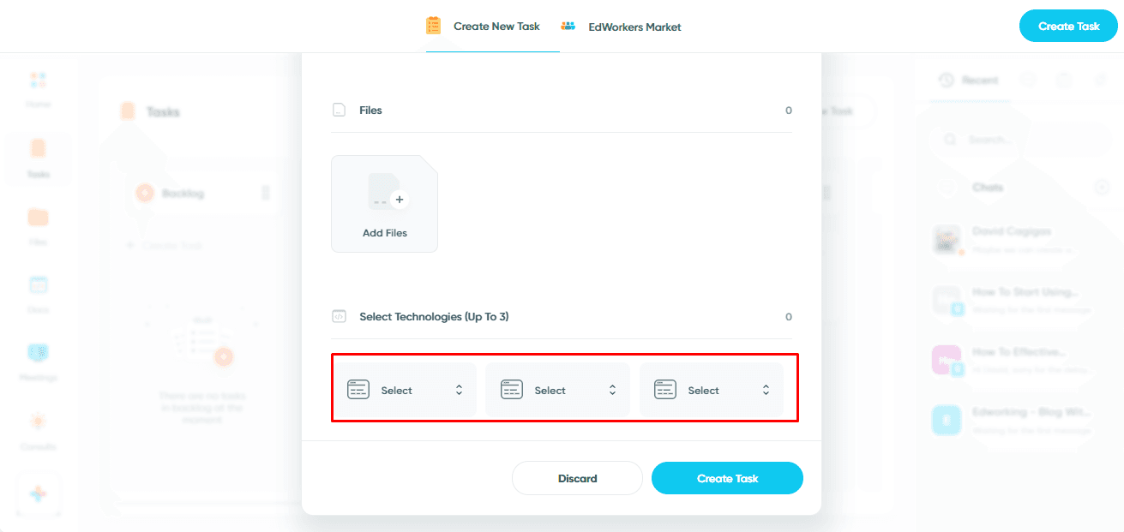Click the Discard button
The width and height of the screenshot is (1124, 532).
(577, 478)
